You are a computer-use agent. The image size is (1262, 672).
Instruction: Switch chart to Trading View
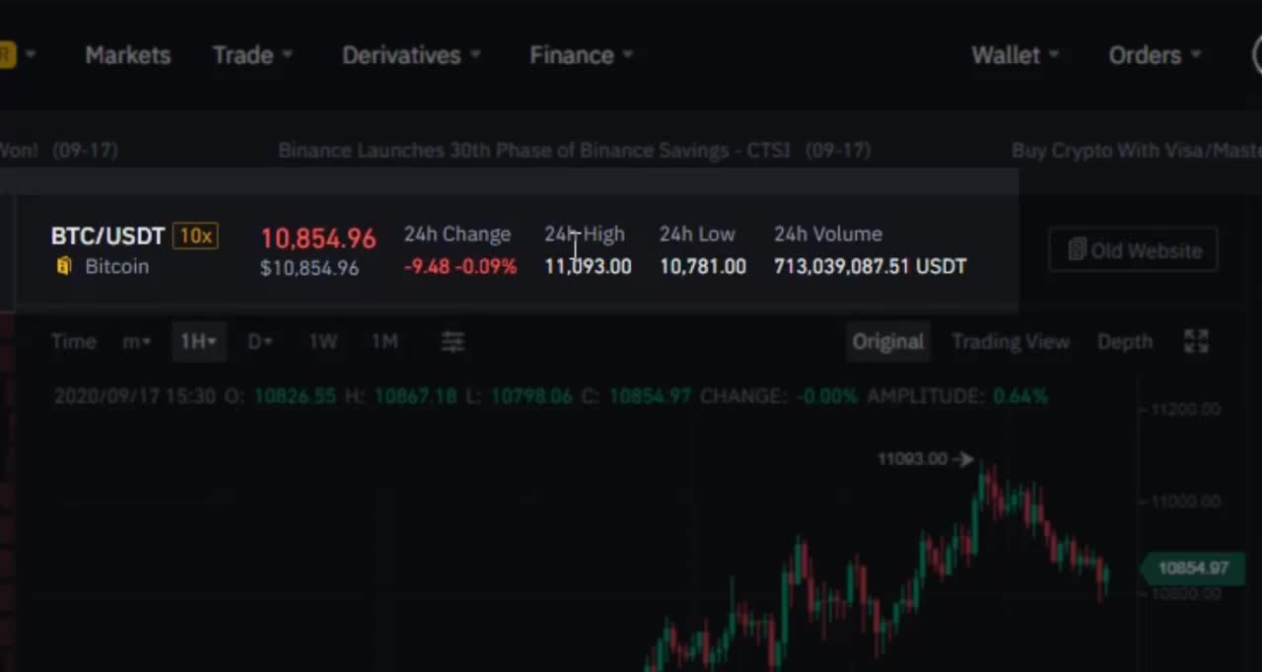[1010, 342]
